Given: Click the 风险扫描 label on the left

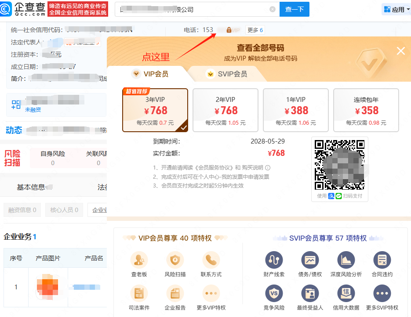Looking at the screenshot, I should pos(12,158).
